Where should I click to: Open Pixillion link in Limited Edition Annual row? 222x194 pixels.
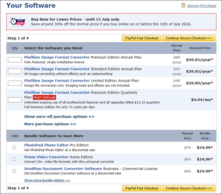click(x=57, y=81)
